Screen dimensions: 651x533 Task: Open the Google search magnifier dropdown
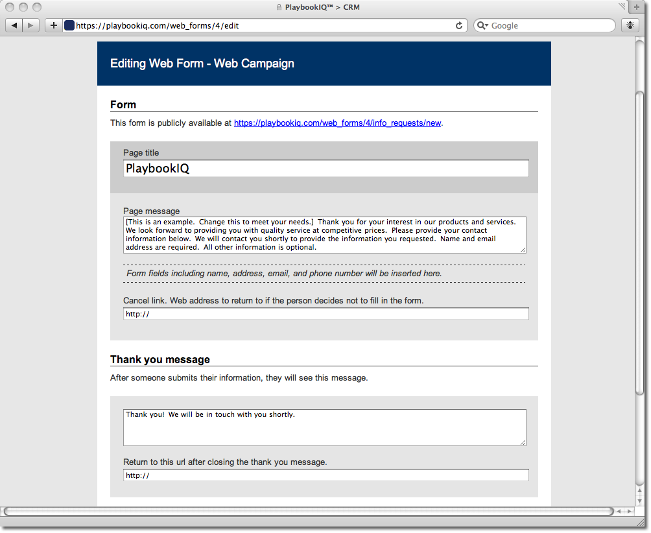[x=483, y=26]
